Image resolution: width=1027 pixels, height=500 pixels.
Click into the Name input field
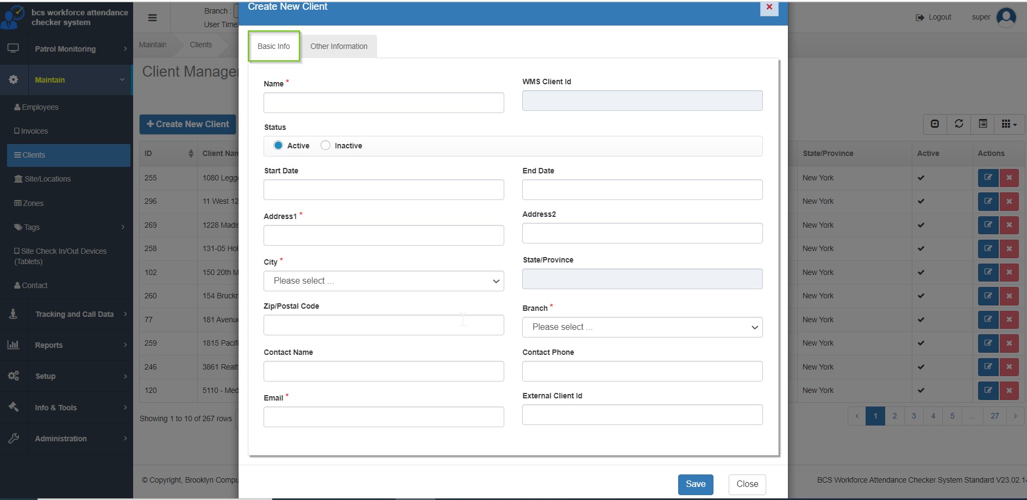(x=384, y=103)
